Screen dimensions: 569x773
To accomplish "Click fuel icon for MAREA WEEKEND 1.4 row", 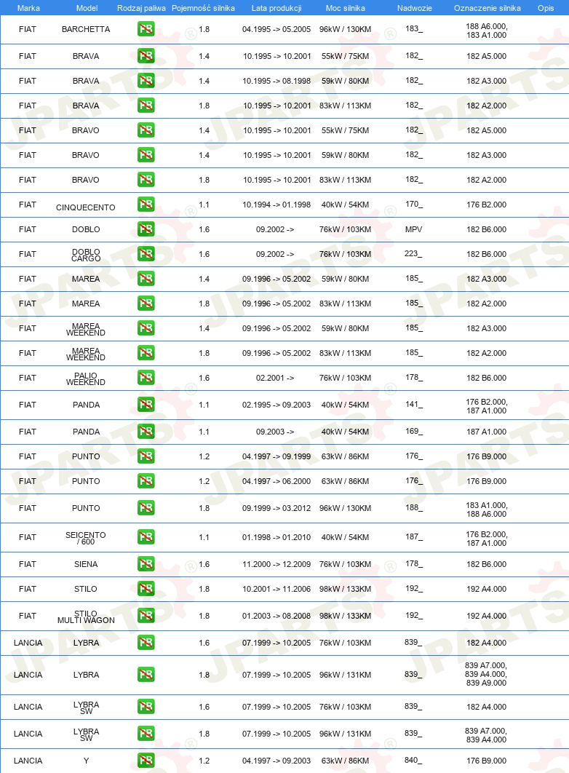I will click(x=146, y=328).
